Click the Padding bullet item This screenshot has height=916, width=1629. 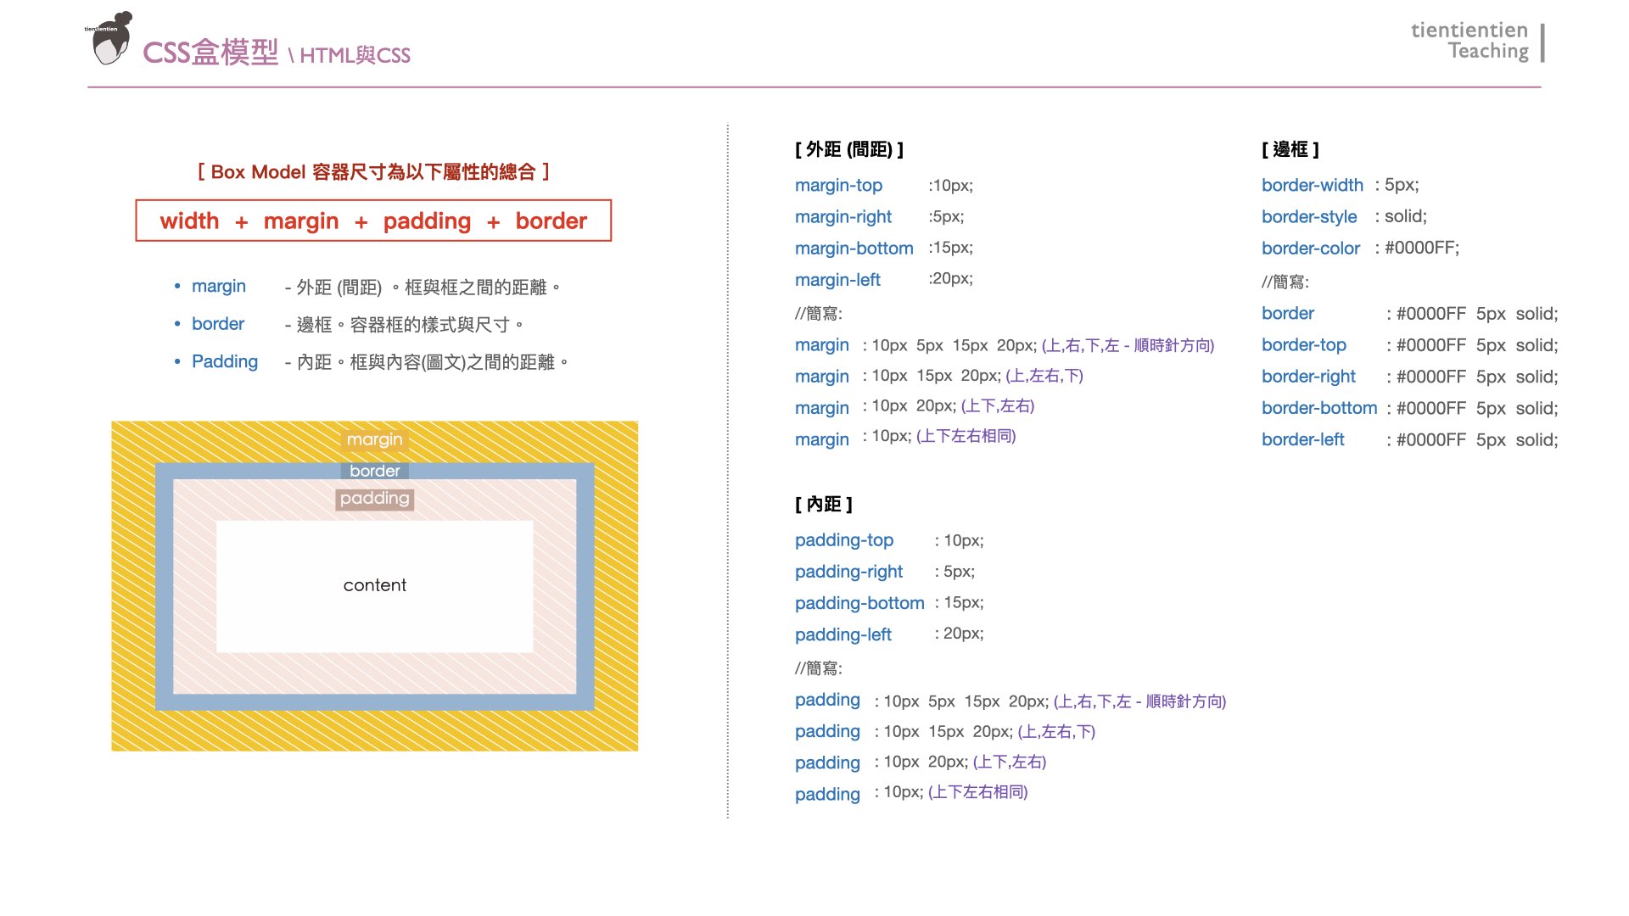pyautogui.click(x=224, y=361)
